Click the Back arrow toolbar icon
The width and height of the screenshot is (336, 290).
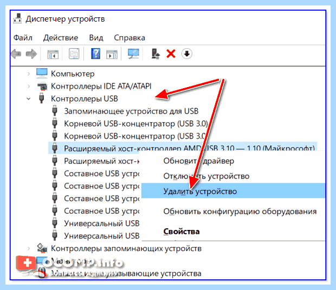pyautogui.click(x=16, y=54)
